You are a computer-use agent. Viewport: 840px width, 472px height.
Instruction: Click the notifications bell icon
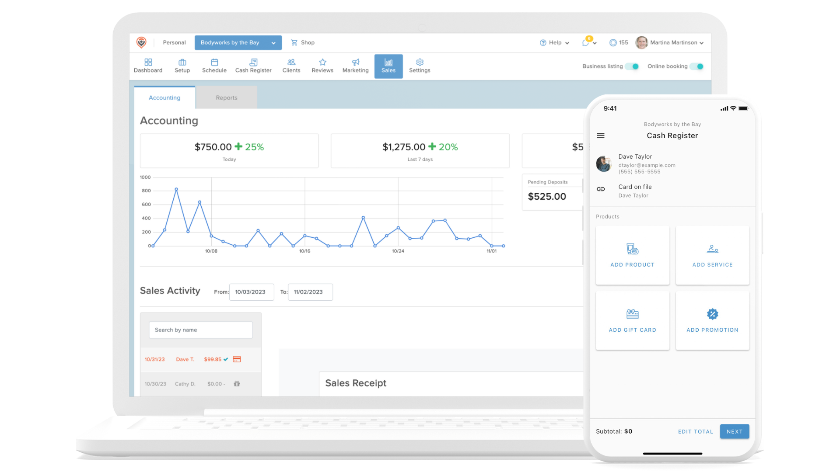pos(586,43)
